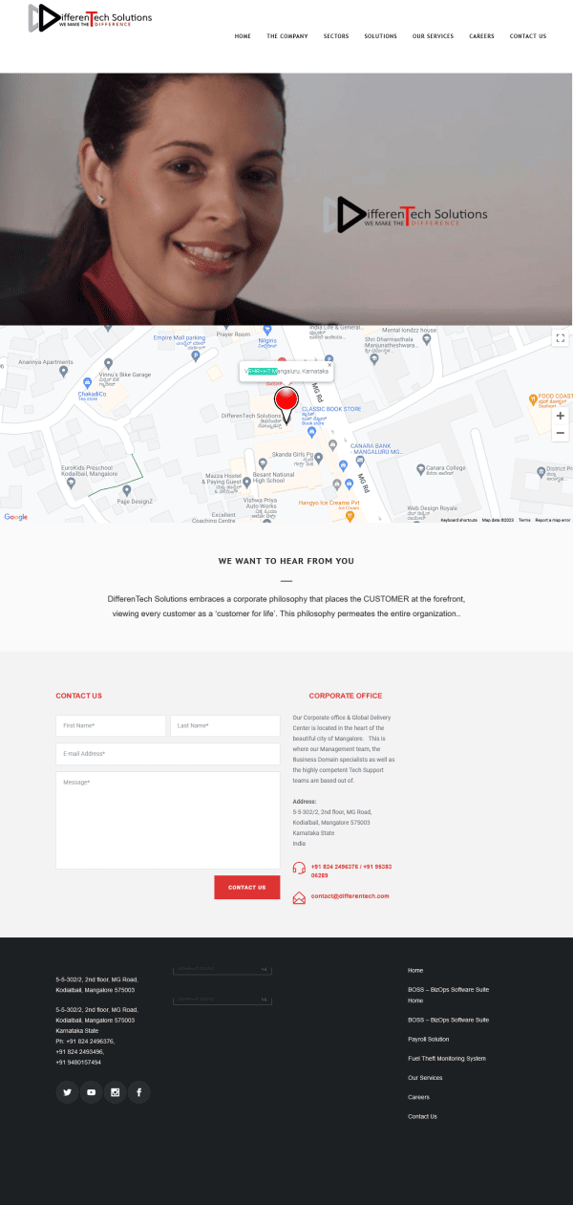This screenshot has height=1205, width=573.
Task: Click the DifferenTech Solutions header logo
Action: coord(90,17)
